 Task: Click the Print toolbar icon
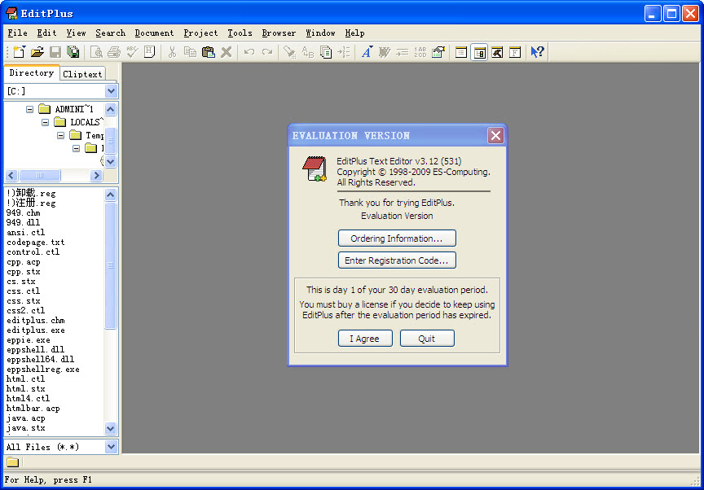(x=114, y=52)
